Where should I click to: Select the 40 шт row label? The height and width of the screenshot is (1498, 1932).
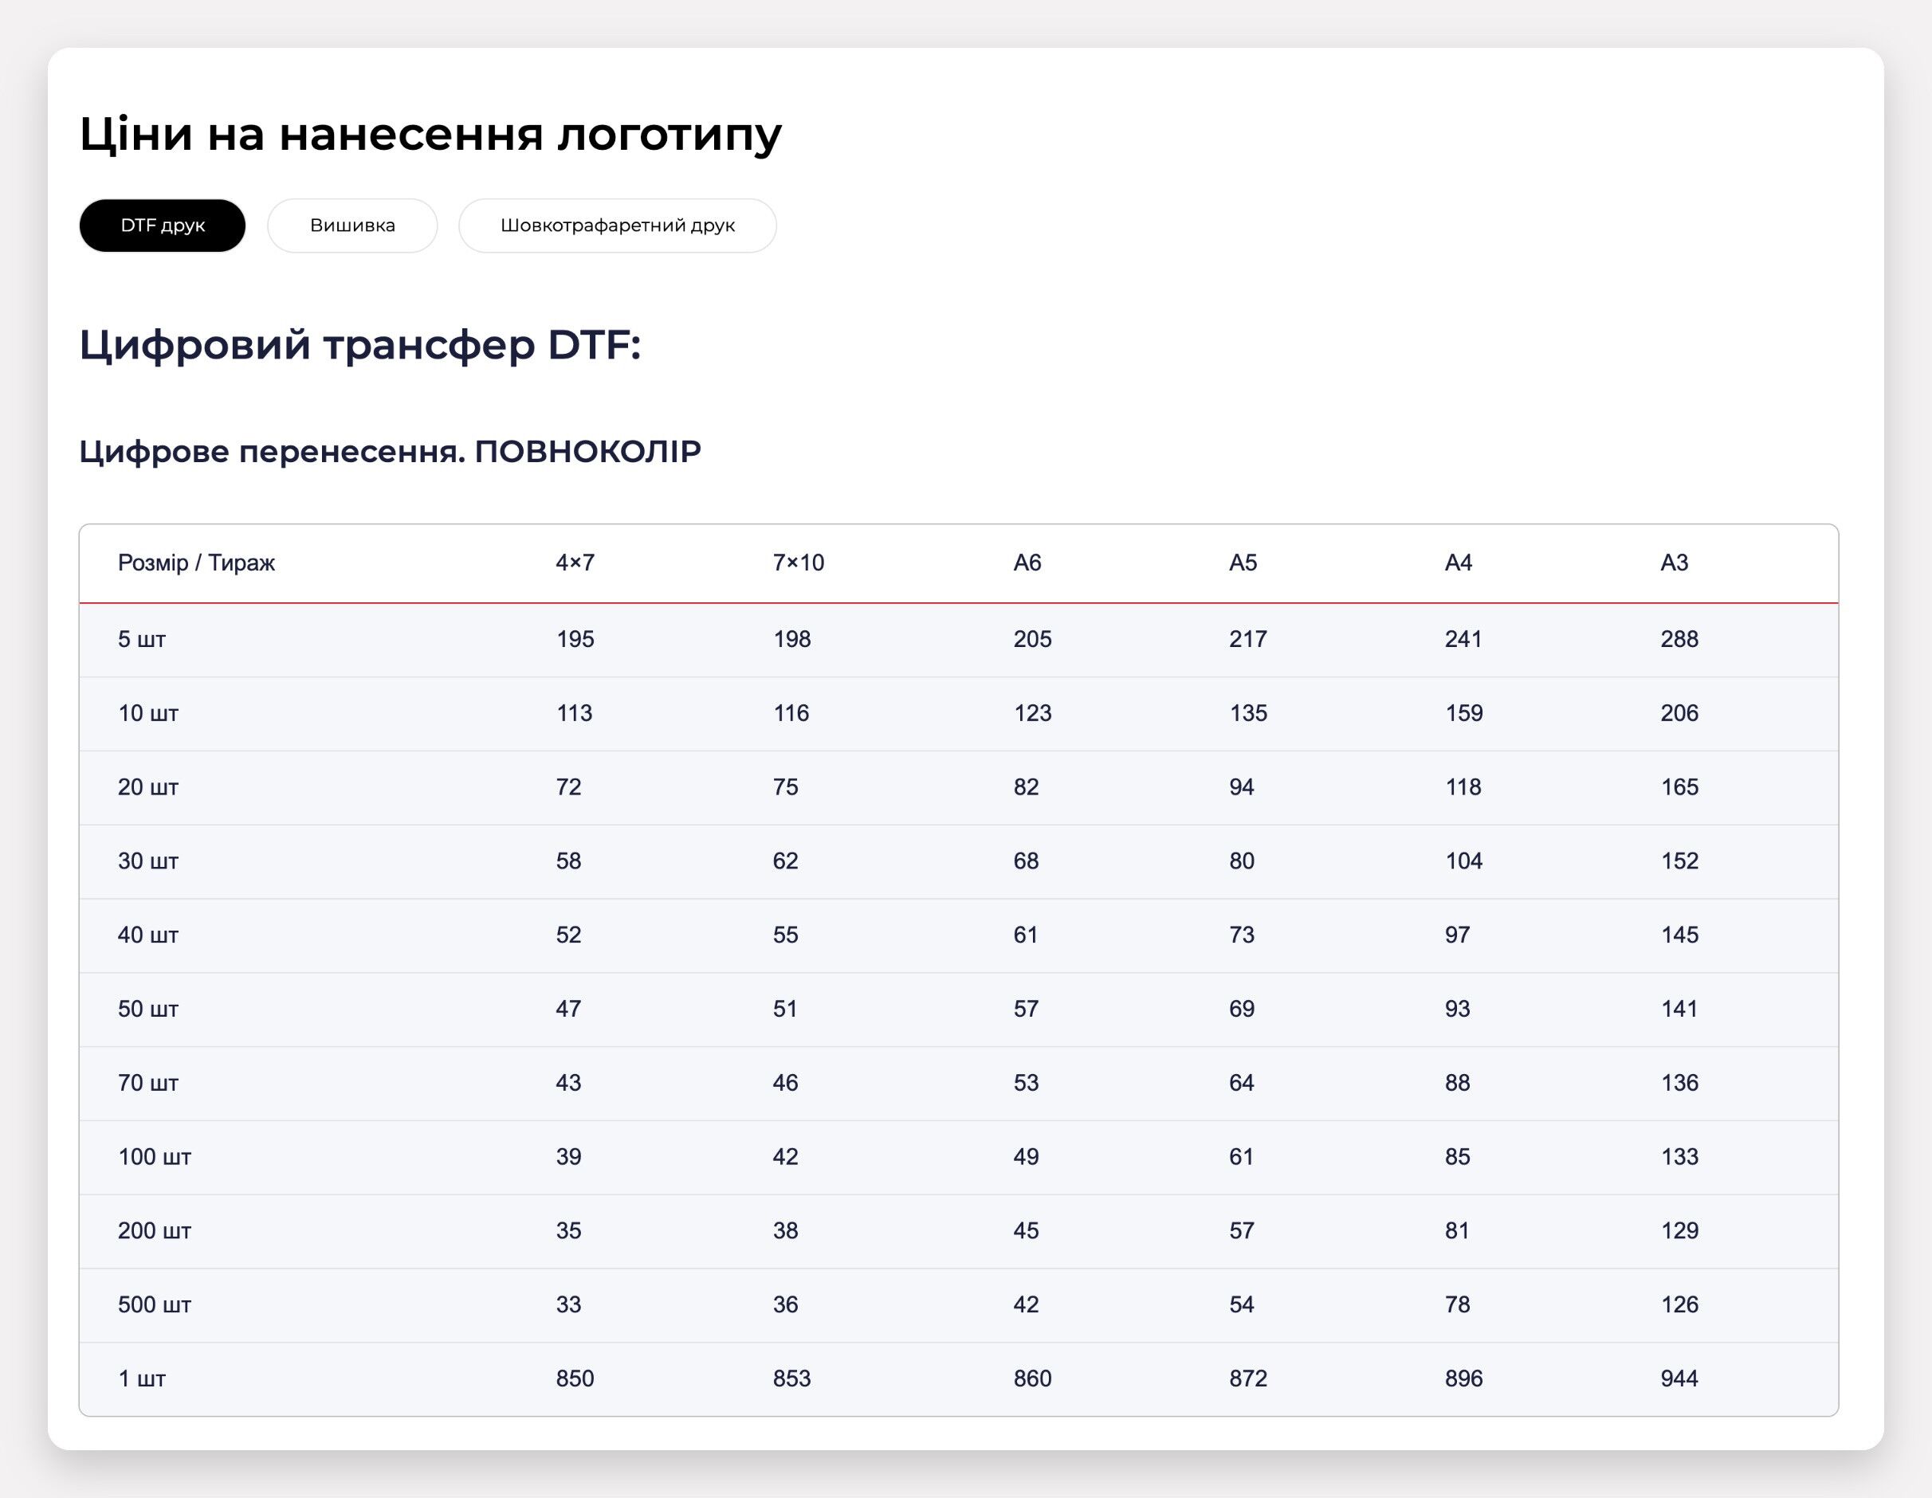click(147, 935)
